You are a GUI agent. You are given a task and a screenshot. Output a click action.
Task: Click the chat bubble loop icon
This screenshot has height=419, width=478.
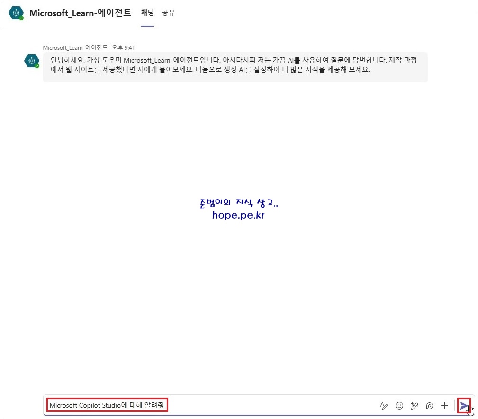coord(430,406)
